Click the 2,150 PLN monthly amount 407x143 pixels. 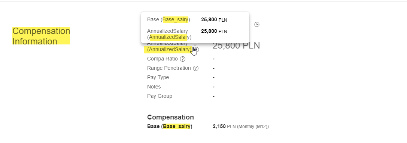pyautogui.click(x=241, y=127)
